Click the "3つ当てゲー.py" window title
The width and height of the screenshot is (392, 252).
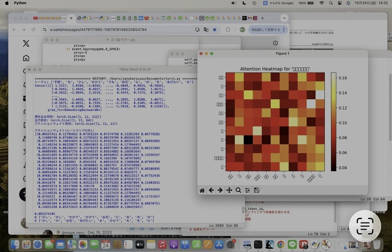123,40
